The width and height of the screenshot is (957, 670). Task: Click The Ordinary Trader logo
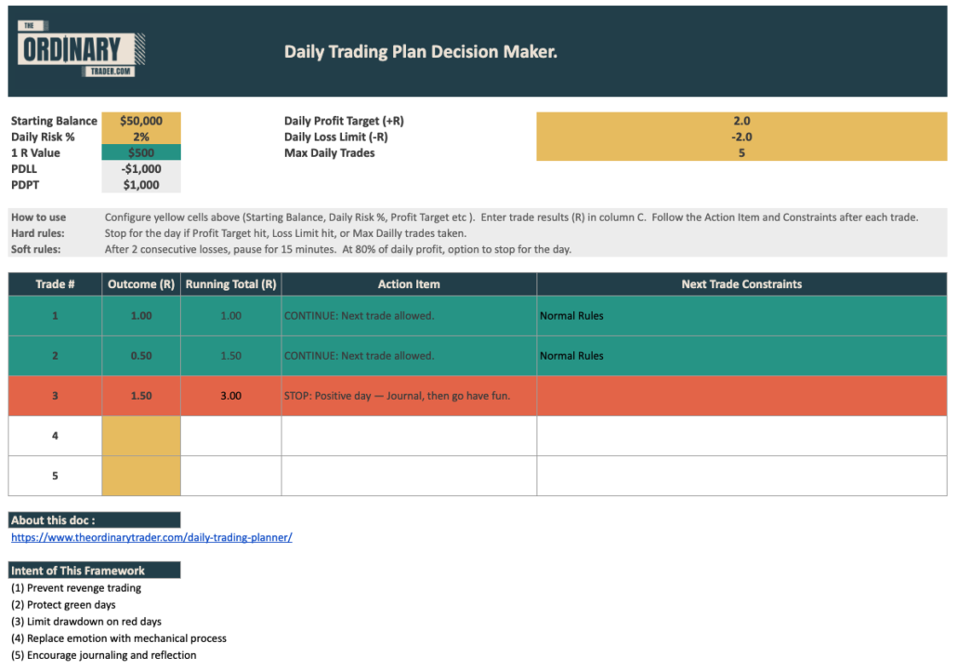tap(82, 49)
